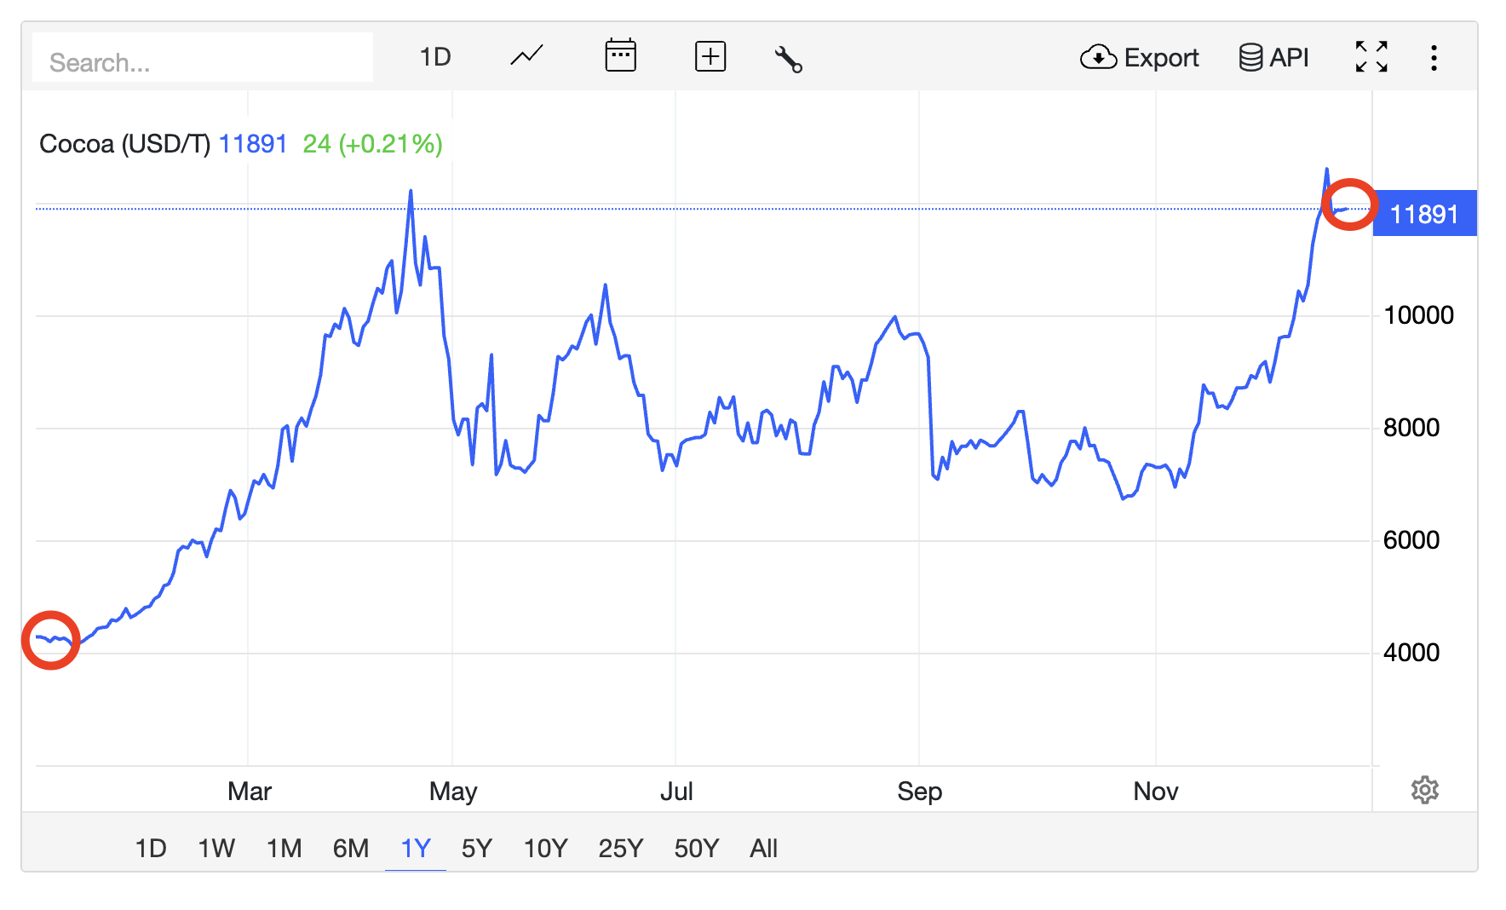Select the 1D range at bottom
Screen dimensions: 1506x910
click(151, 849)
